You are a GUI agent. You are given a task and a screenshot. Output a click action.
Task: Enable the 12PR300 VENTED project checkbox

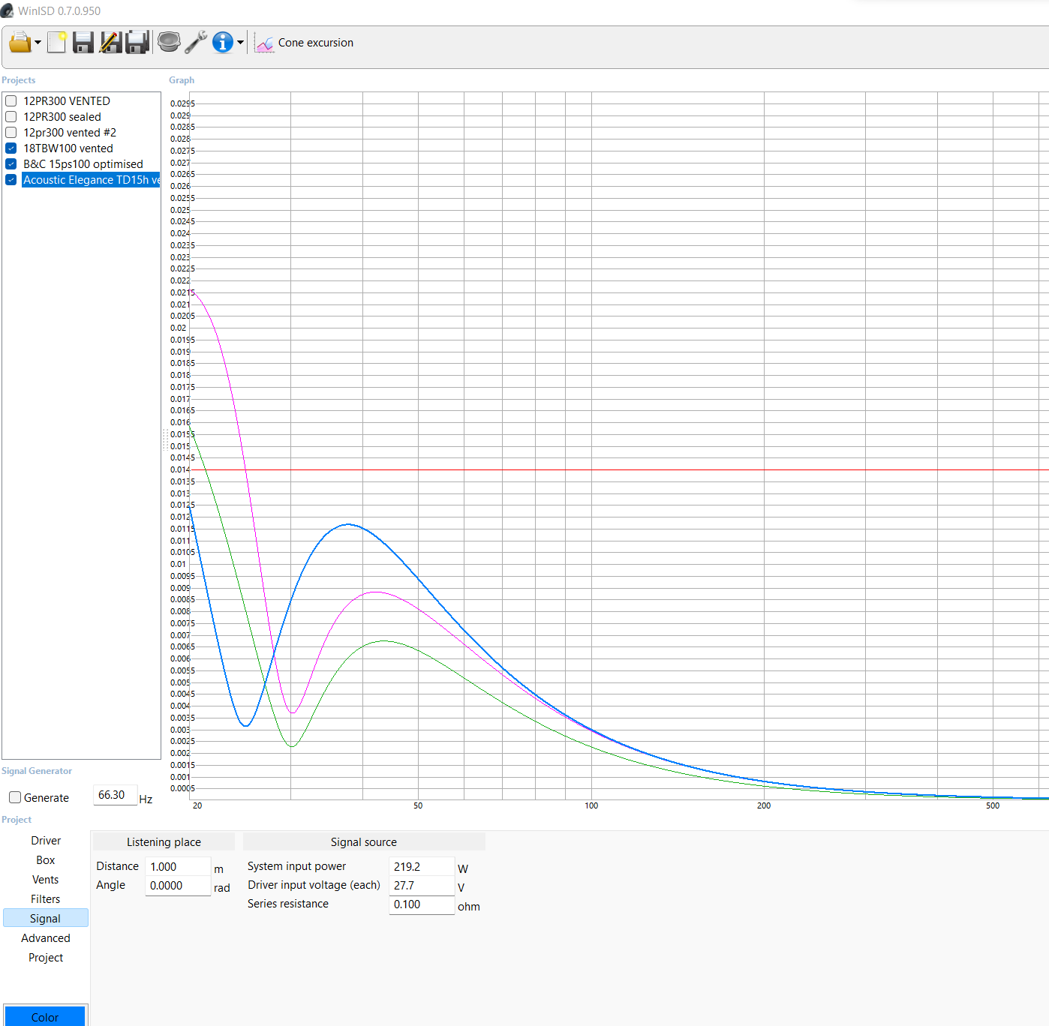11,100
